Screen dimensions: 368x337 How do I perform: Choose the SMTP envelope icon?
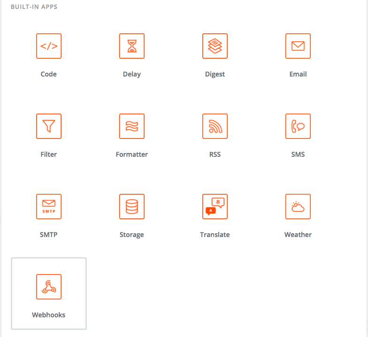[49, 207]
